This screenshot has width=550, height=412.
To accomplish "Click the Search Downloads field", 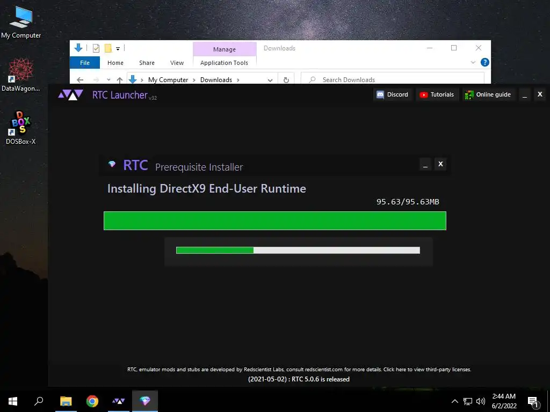I will click(x=393, y=79).
